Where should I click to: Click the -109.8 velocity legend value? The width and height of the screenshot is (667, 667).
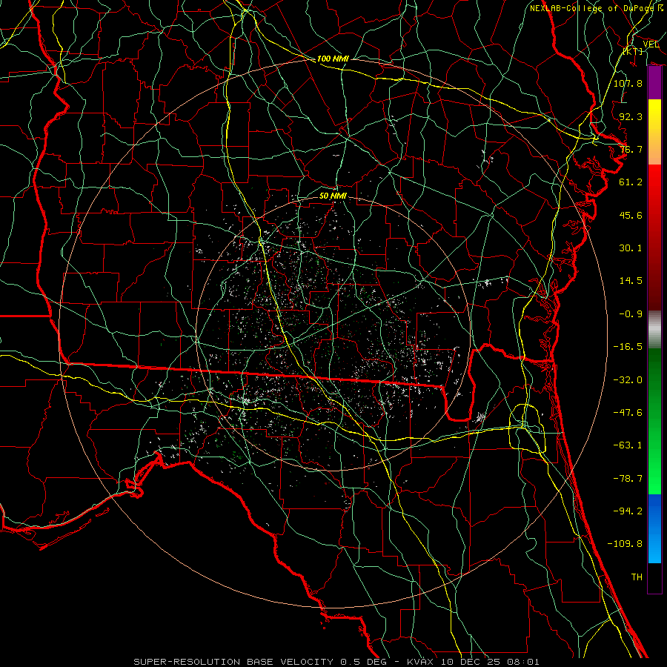pos(625,544)
